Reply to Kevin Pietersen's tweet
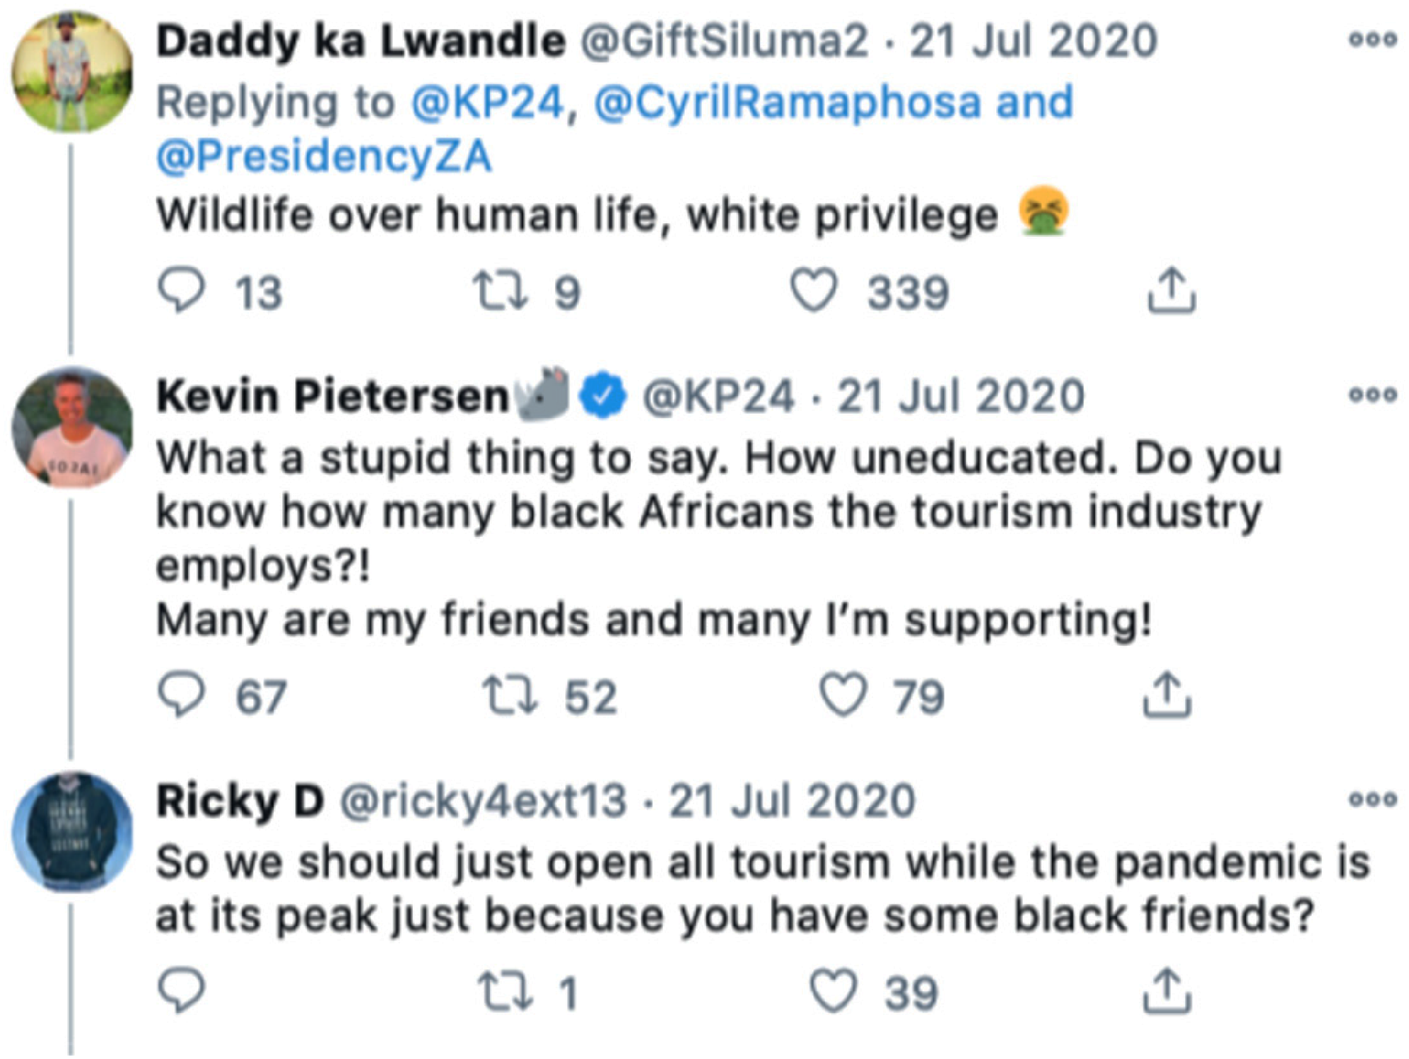Viewport: 1409px width, 1059px height. 182,695
